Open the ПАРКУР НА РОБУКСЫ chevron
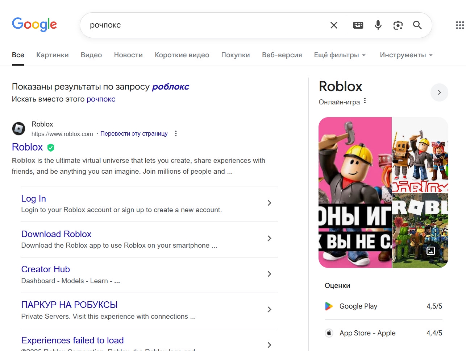 (x=269, y=310)
